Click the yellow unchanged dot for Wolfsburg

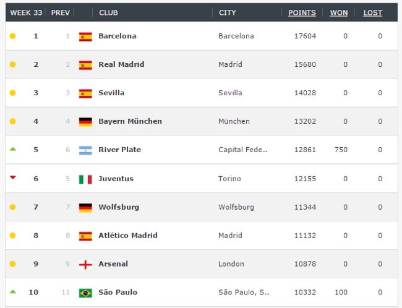click(12, 207)
